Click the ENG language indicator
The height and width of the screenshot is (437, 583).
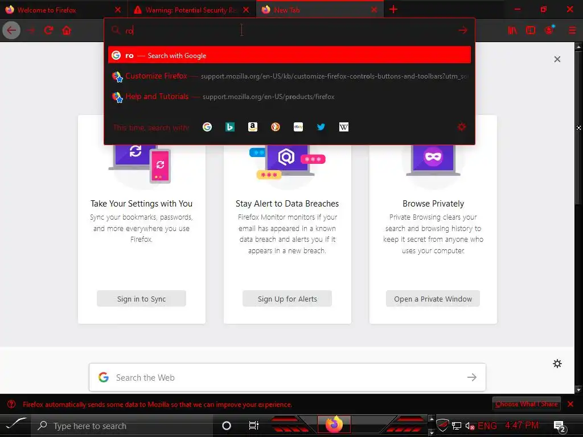click(x=487, y=426)
